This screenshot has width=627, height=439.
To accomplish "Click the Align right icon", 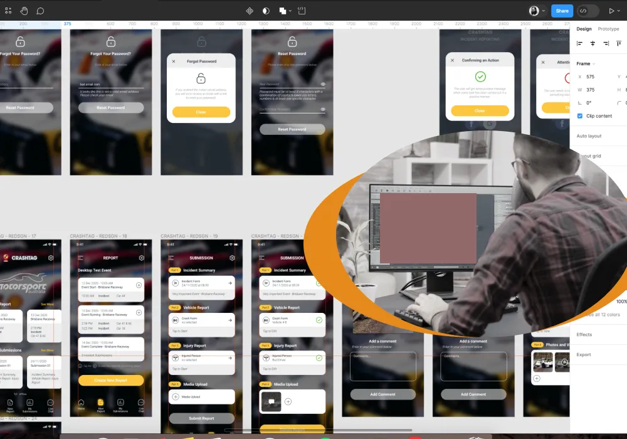I will [x=606, y=43].
